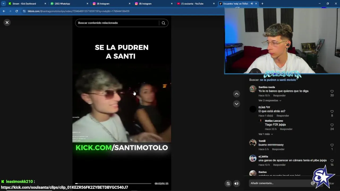340x191 pixels.
Task: Open the tab search dropdown arrow
Action: 3,4
